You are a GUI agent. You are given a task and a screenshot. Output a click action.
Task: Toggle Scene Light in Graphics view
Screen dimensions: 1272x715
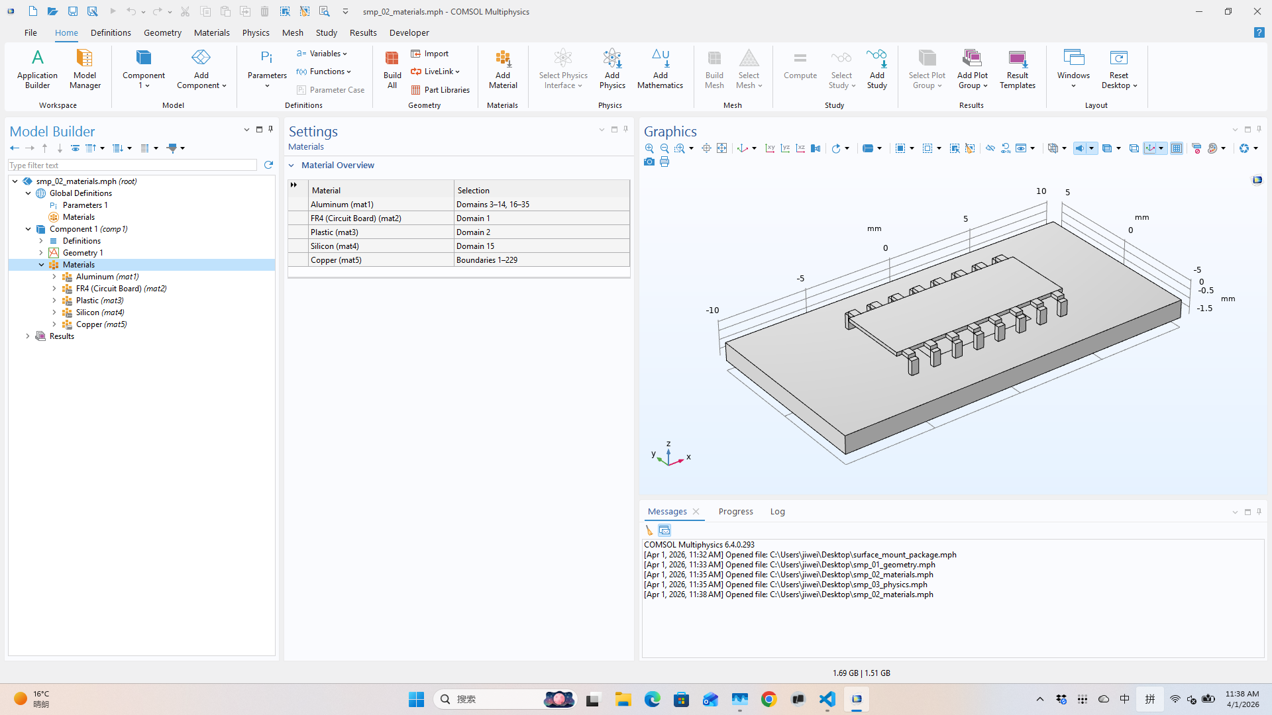tap(1081, 148)
